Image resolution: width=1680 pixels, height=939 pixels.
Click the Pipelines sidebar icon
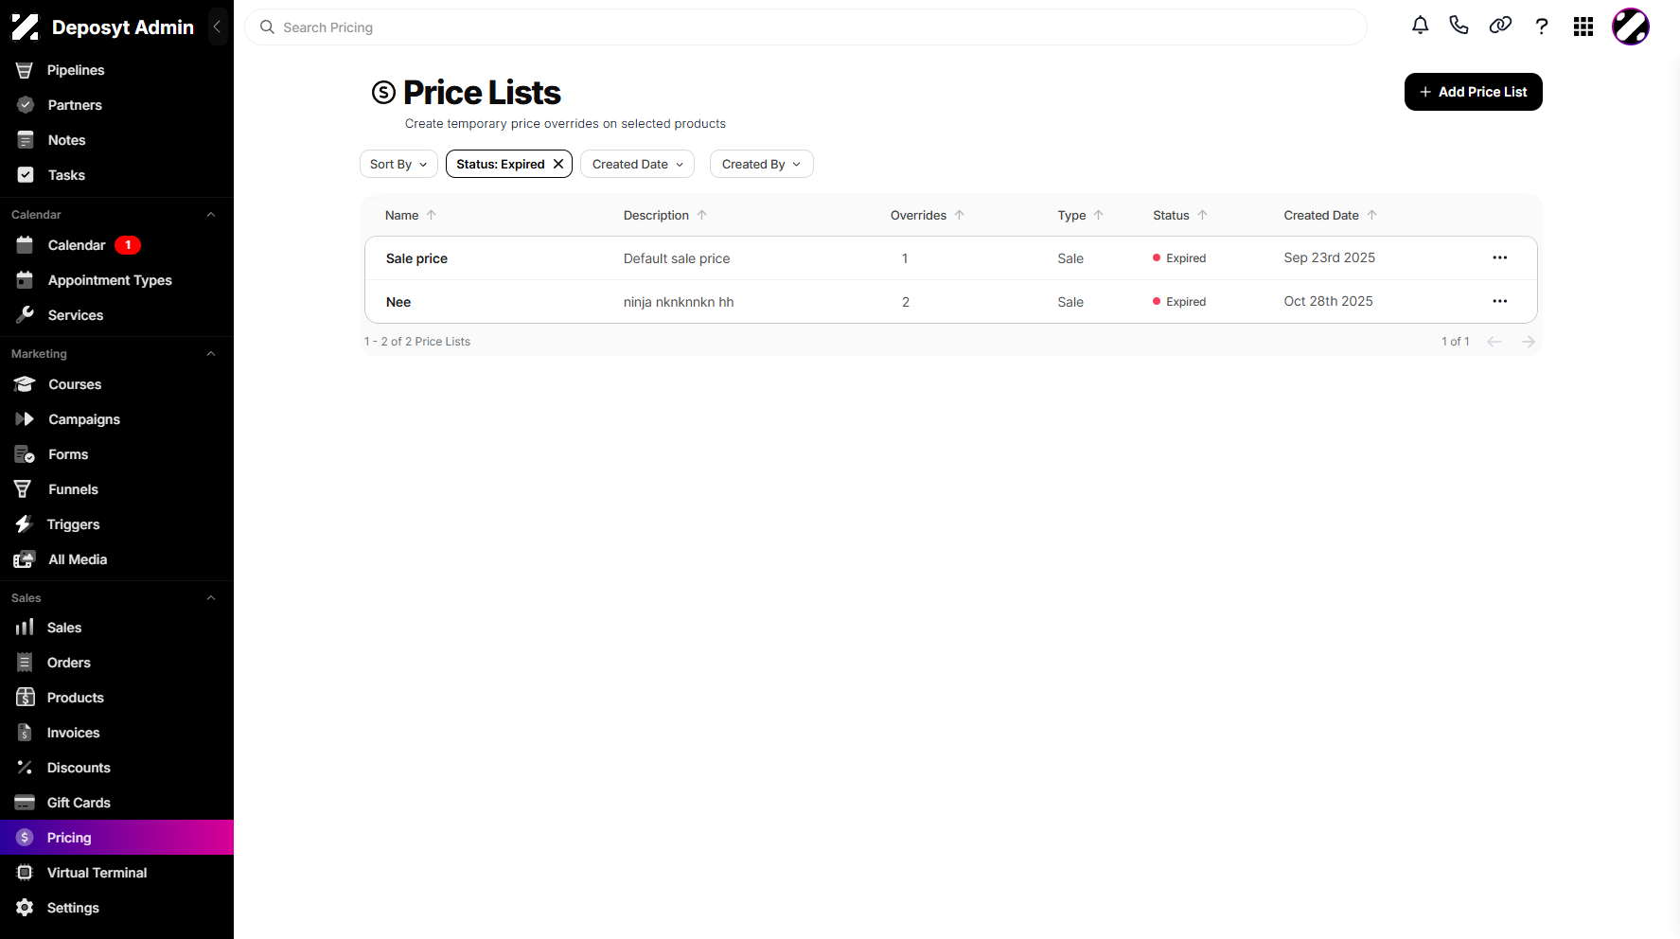pyautogui.click(x=25, y=70)
